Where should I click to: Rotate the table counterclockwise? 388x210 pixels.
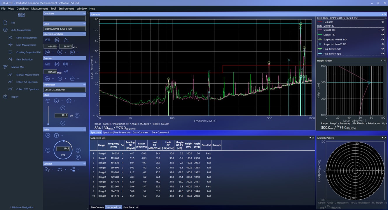48,150
